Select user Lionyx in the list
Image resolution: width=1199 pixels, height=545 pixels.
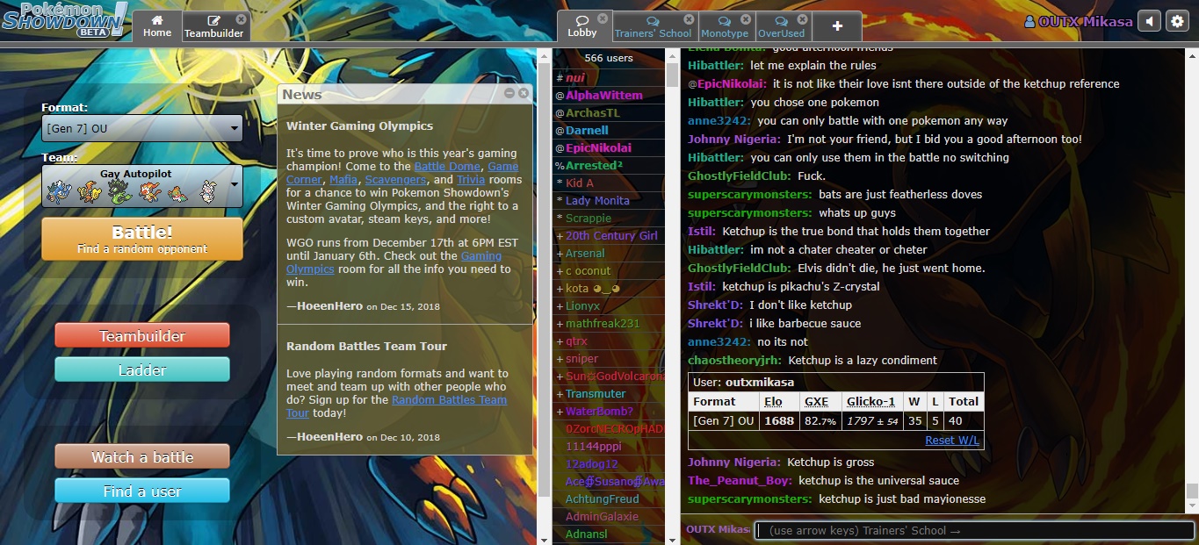(x=609, y=305)
